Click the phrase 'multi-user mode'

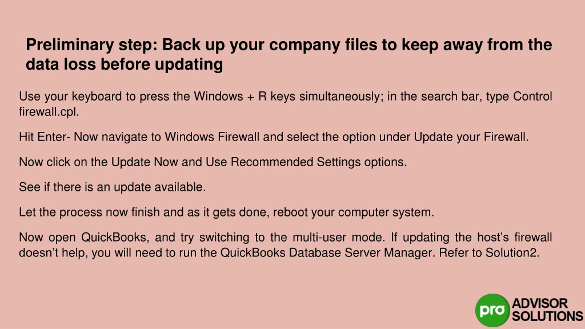click(338, 237)
